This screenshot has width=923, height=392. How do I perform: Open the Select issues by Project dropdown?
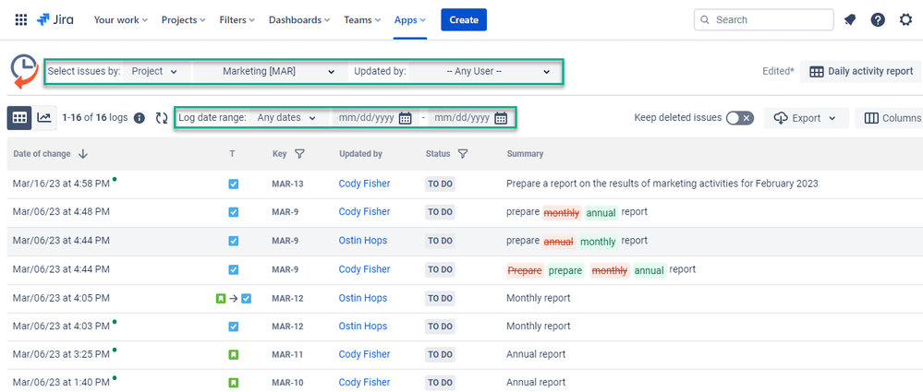tap(155, 72)
